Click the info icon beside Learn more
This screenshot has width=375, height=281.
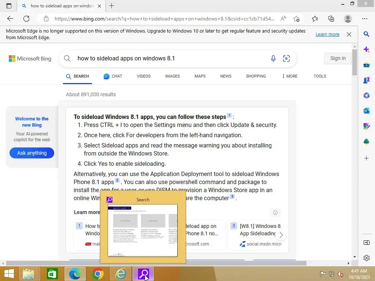click(275, 213)
